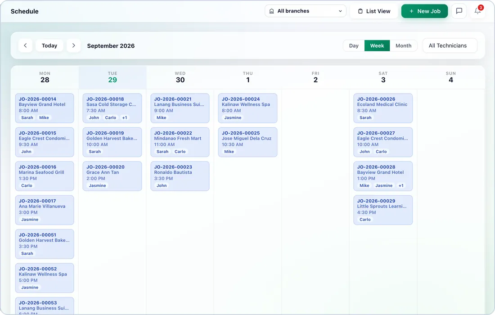Click the September 2026 heading
495x315 pixels.
(x=111, y=46)
